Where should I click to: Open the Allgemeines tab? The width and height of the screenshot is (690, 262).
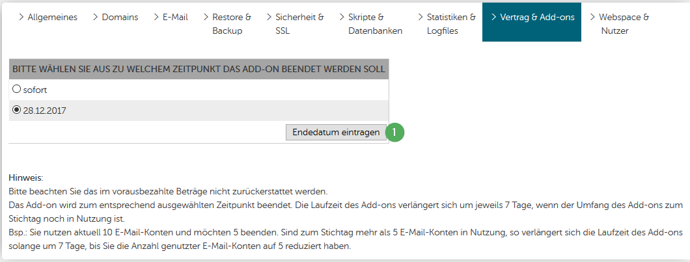click(x=48, y=18)
